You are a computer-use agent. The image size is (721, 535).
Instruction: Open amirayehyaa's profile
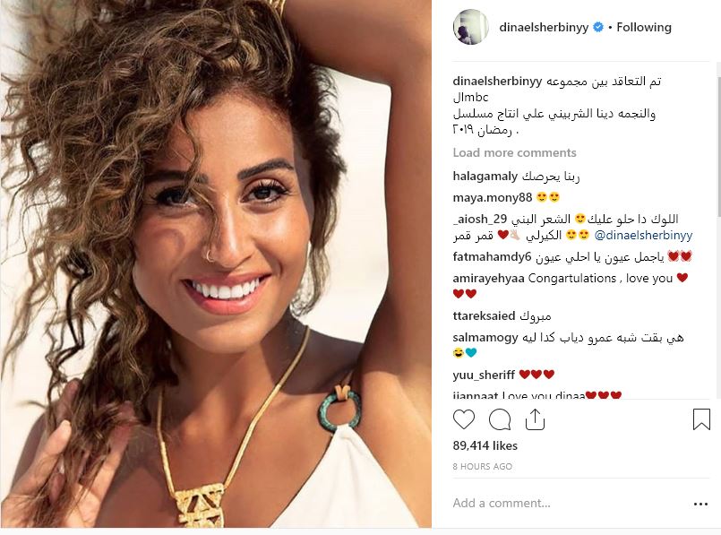[488, 279]
